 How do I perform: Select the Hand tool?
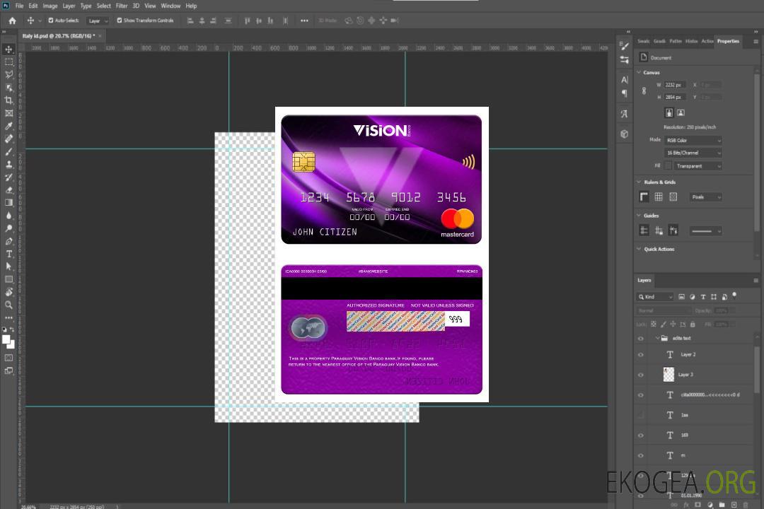pos(8,292)
